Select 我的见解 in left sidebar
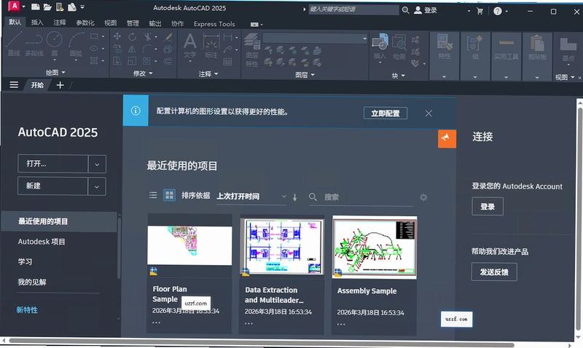 (32, 282)
